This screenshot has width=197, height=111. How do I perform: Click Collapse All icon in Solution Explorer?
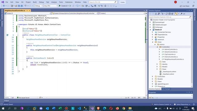(x=170, y=14)
